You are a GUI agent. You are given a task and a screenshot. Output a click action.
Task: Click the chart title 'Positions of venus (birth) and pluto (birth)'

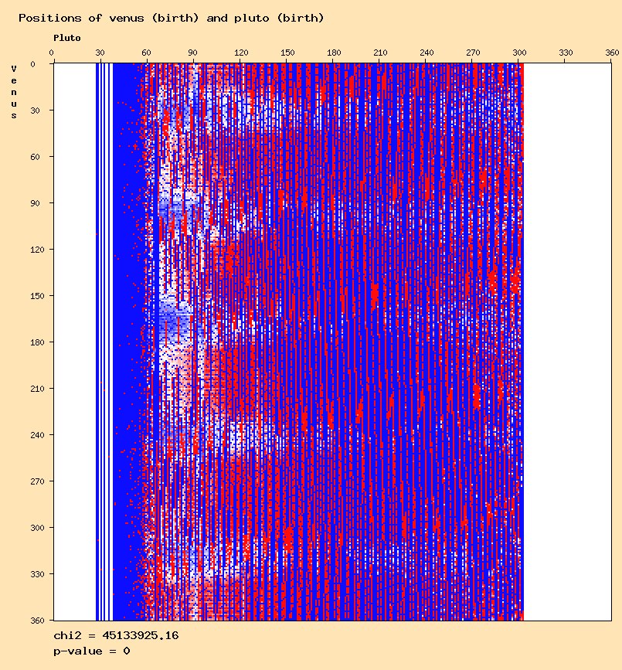point(171,19)
